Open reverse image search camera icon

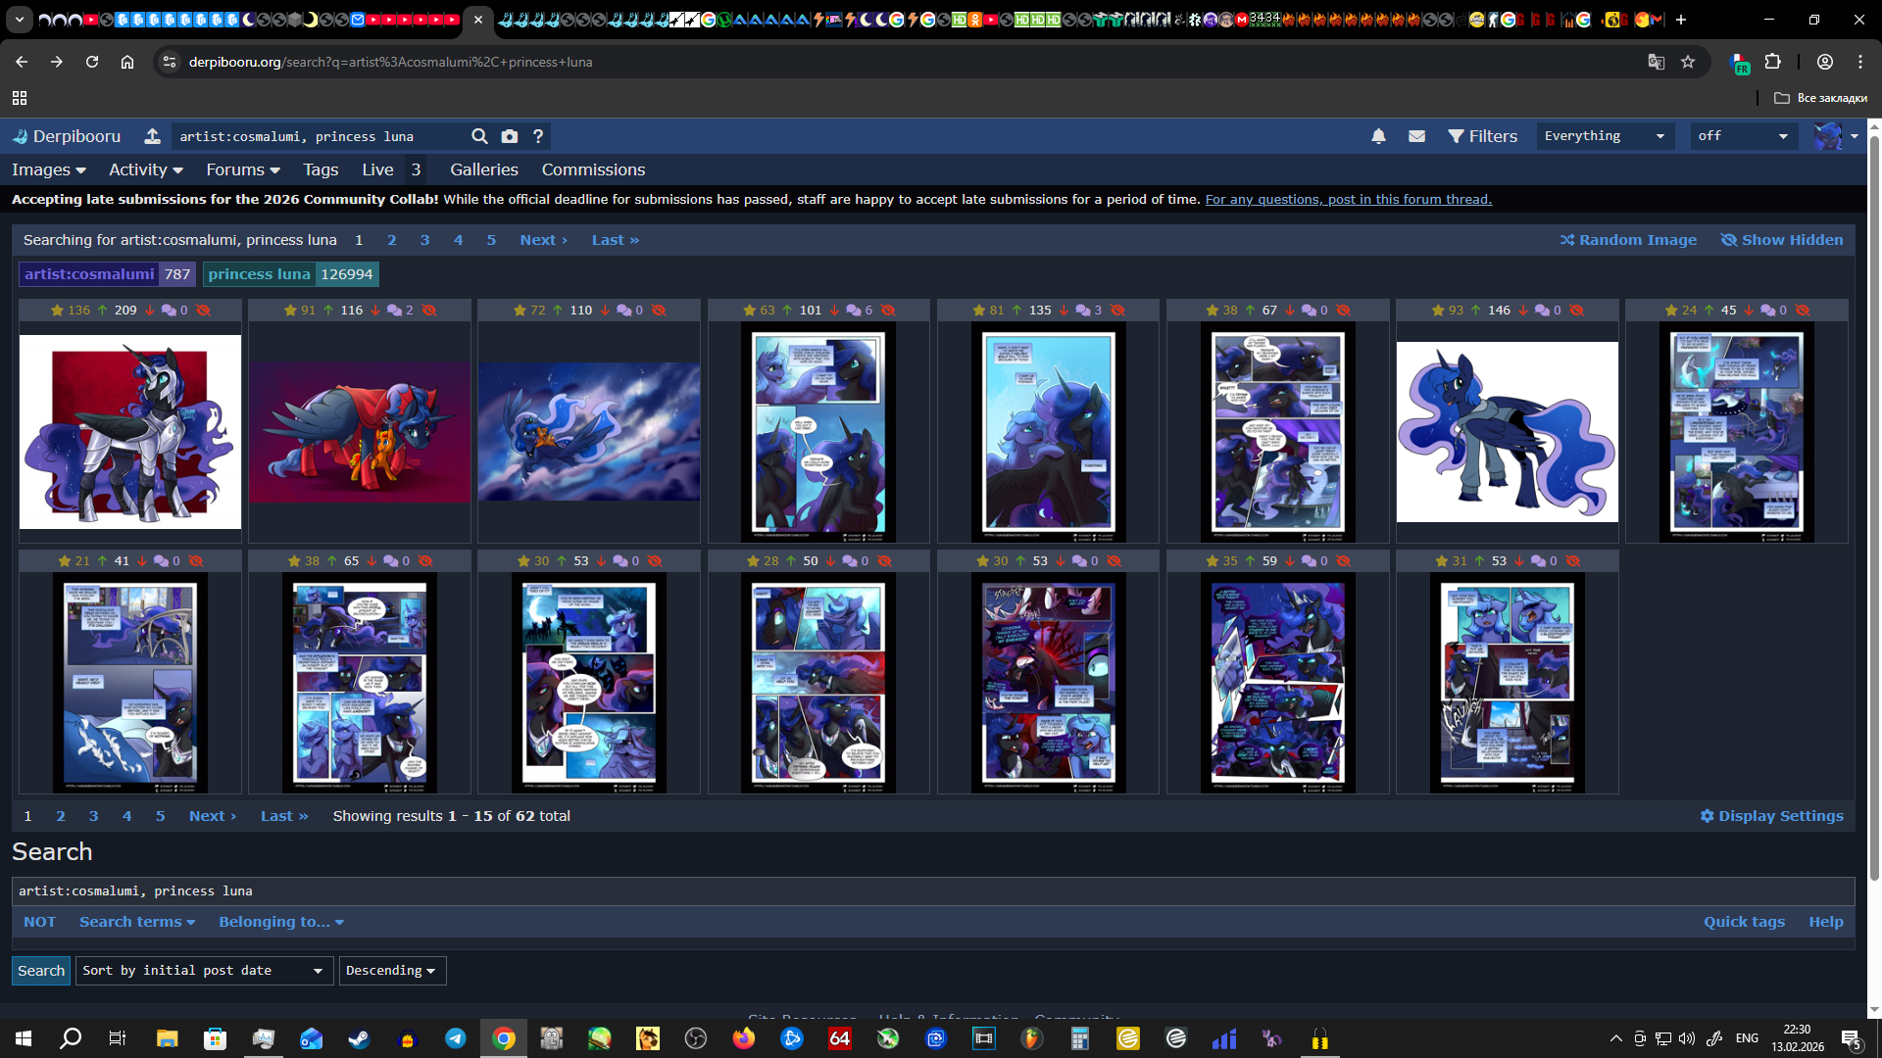click(510, 136)
